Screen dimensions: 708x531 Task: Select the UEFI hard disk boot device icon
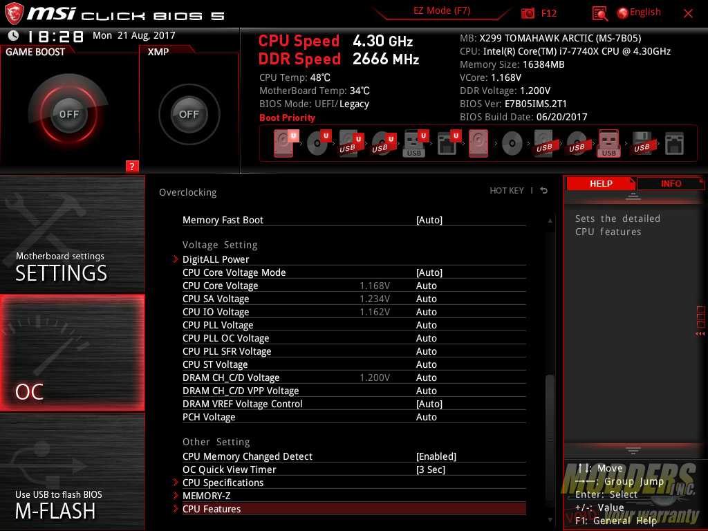(285, 144)
